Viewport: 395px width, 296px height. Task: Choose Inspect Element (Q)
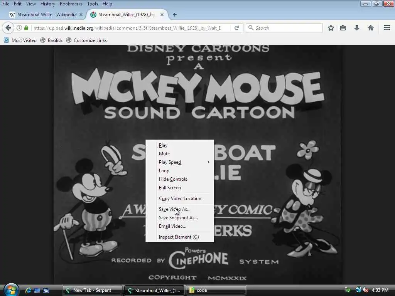coord(180,237)
